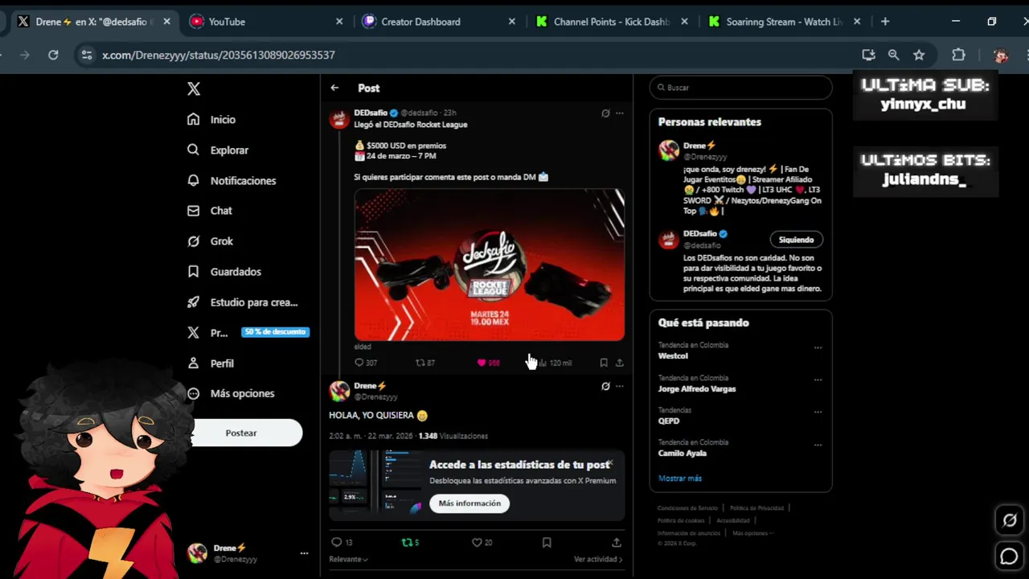Toggle like on DEDsafio post
Viewport: 1029px width, 579px height.
point(482,363)
